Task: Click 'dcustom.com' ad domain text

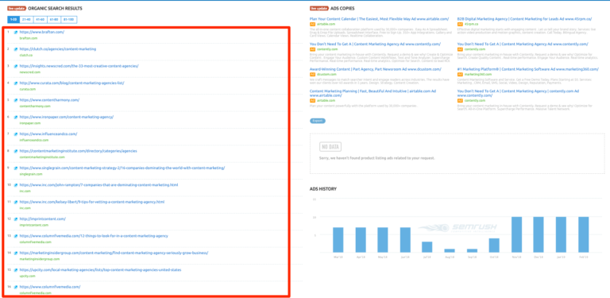Action: click(326, 75)
